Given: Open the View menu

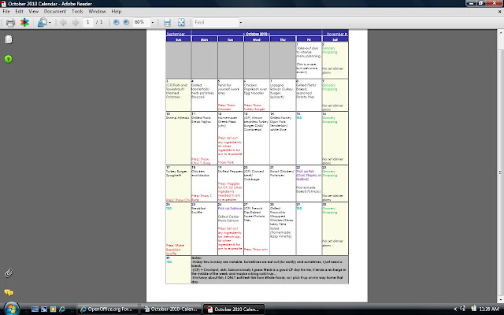Looking at the screenshot, I should 33,11.
